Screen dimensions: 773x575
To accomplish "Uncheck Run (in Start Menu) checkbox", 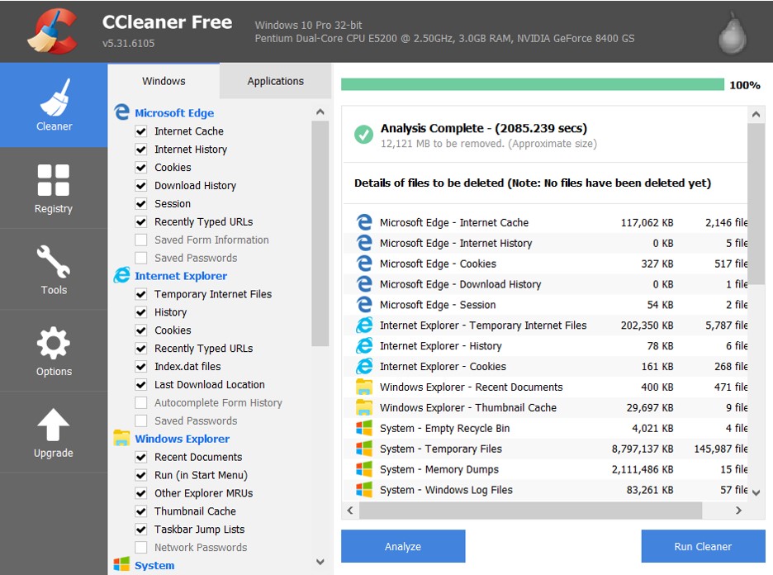I will tap(141, 475).
